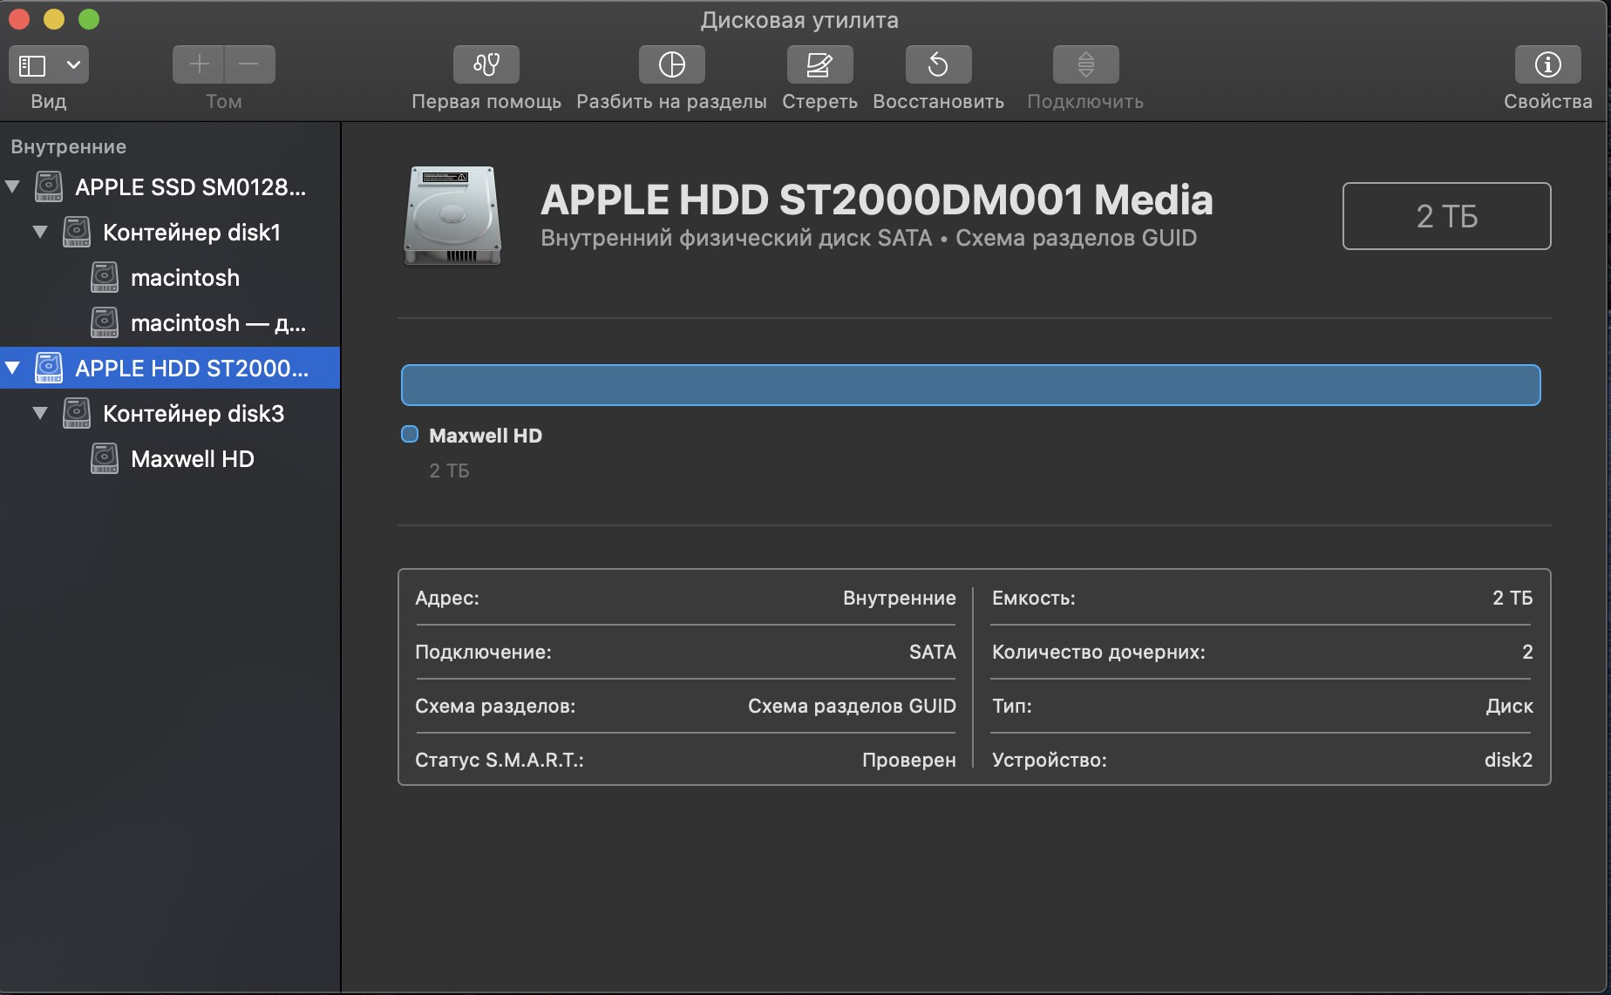Open disk info via Свойства icon
Viewport: 1611px width, 995px height.
(x=1548, y=64)
